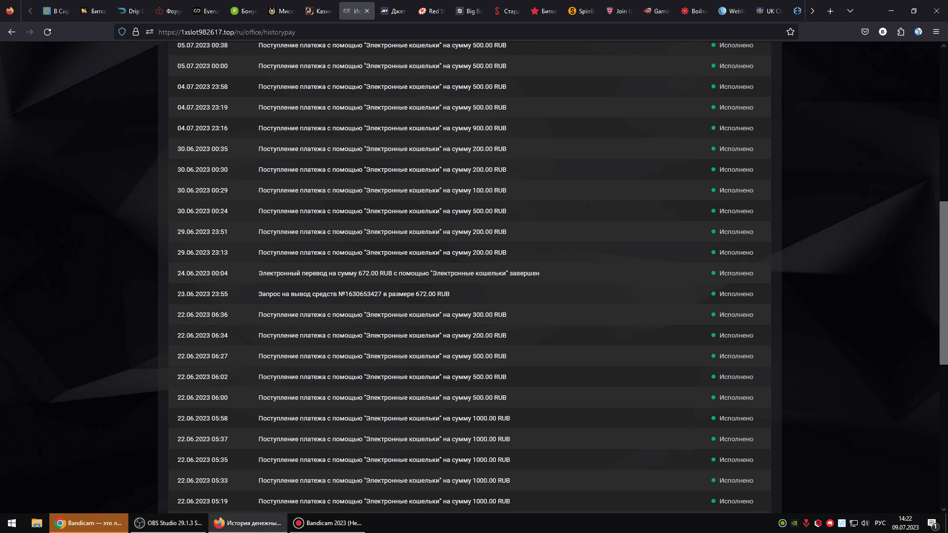Screen dimensions: 948x533
Task: Switch to the SpinB tab
Action: pyautogui.click(x=582, y=11)
